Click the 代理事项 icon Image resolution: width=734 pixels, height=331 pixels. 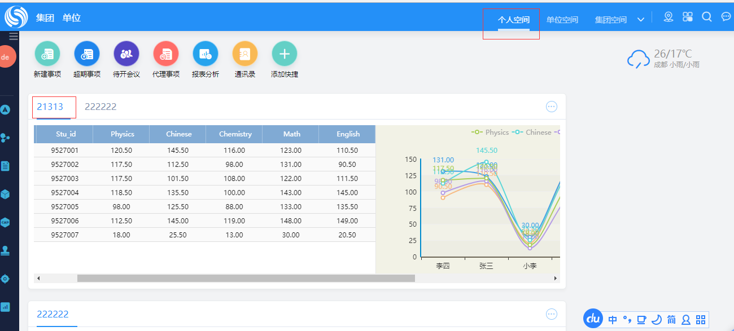click(x=166, y=54)
